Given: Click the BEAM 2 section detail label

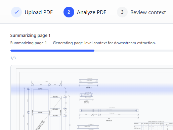Looking at the screenshot, I should (x=87, y=102).
